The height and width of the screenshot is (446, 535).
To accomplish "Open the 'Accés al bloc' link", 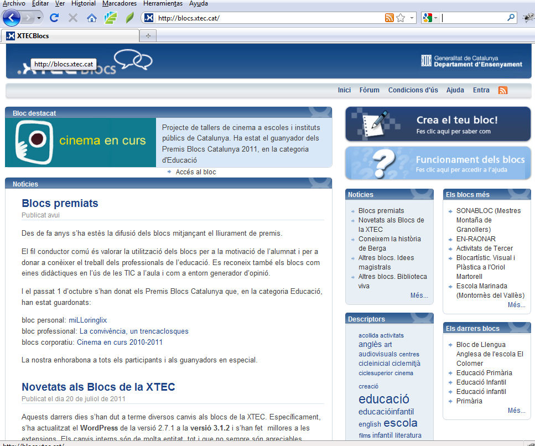I will point(196,172).
